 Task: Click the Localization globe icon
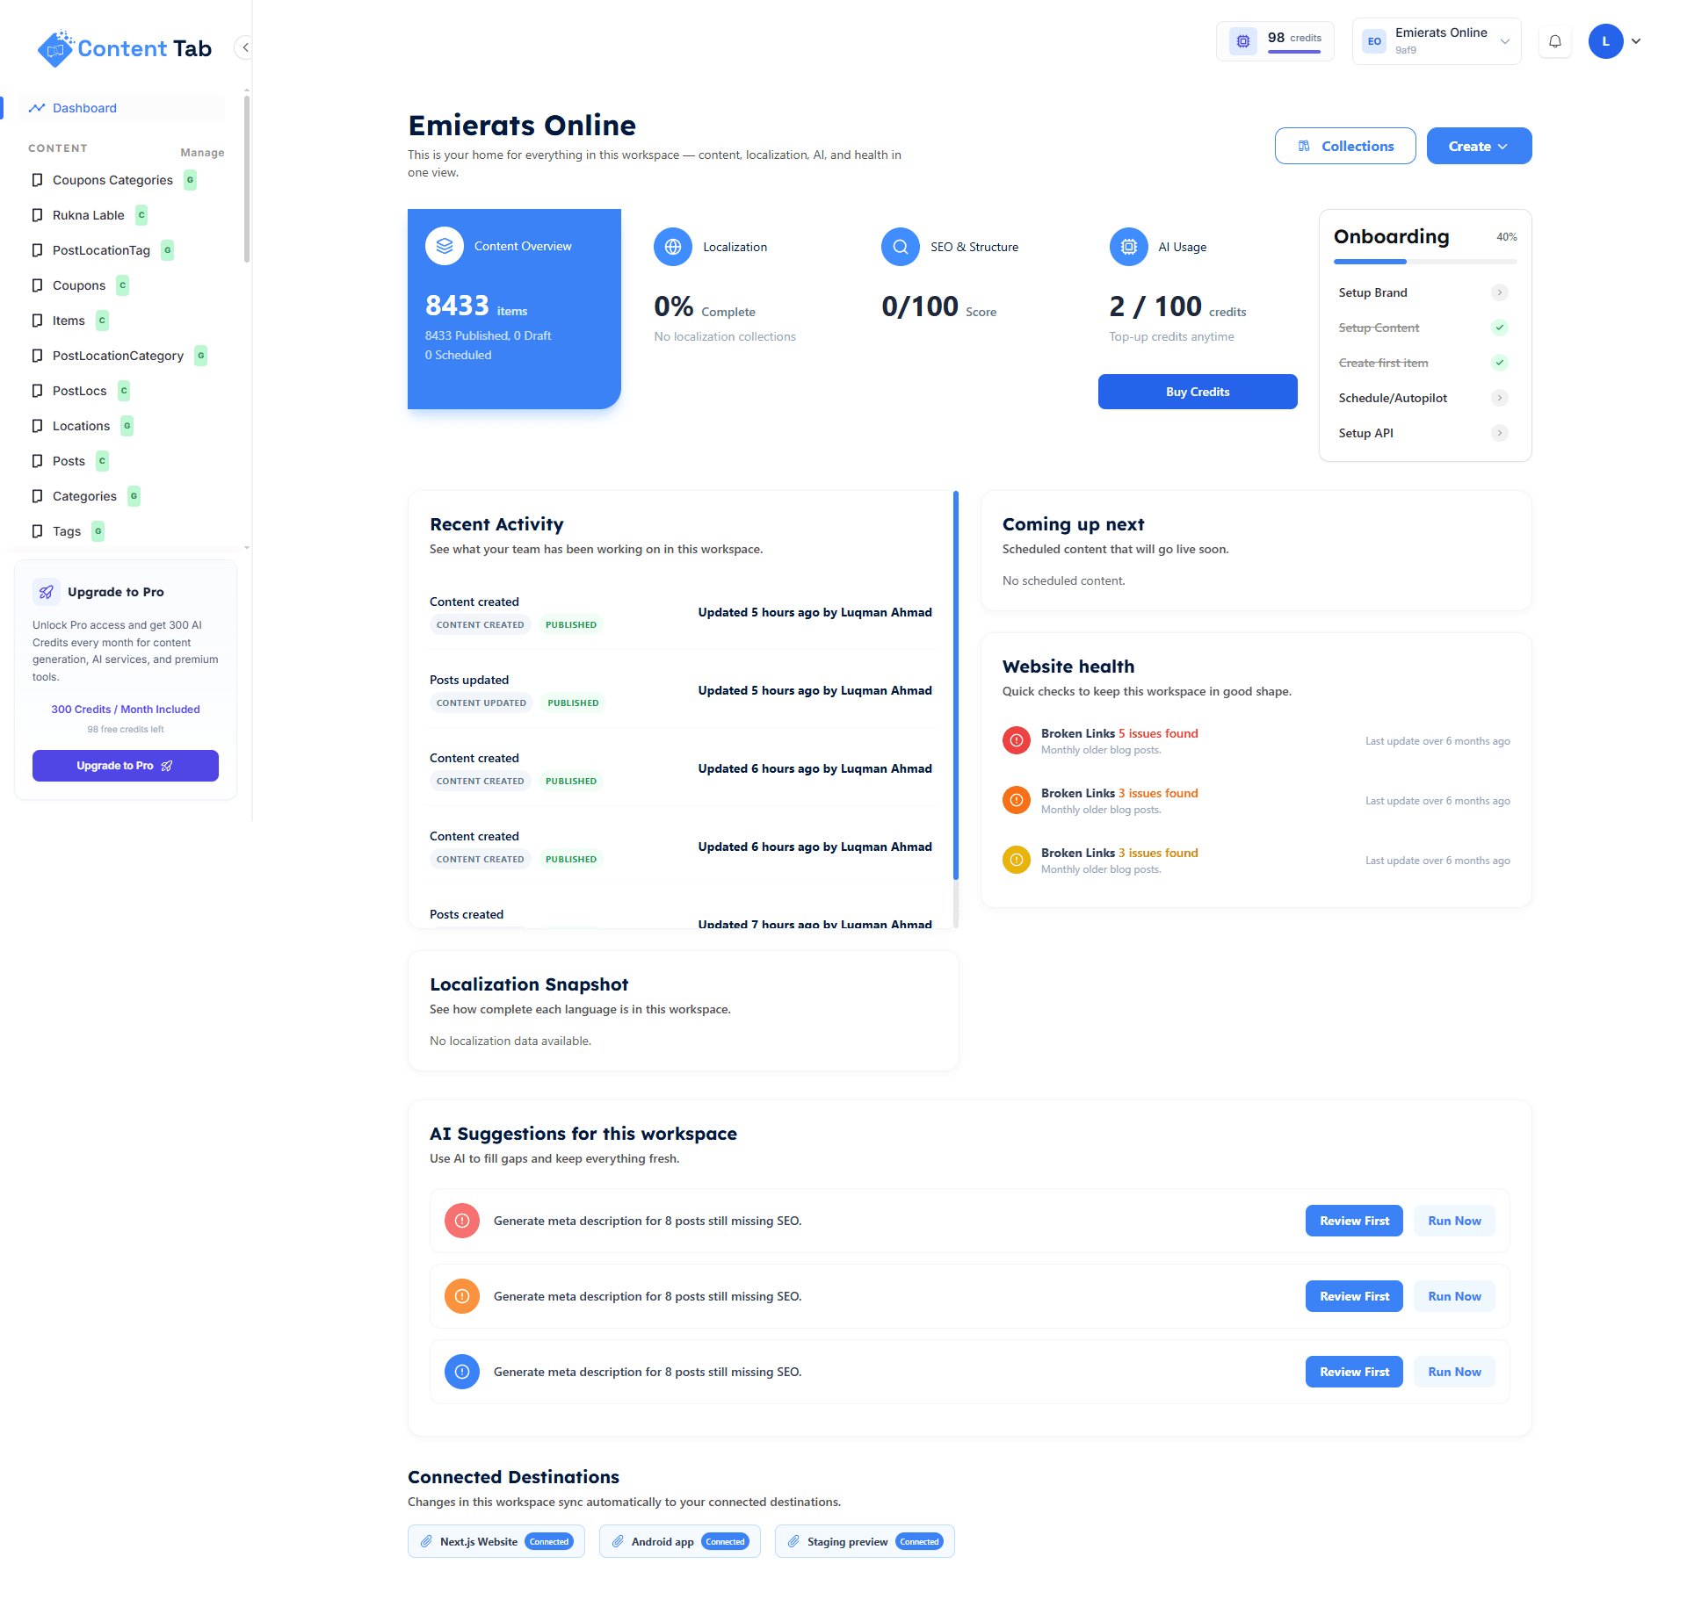coord(673,247)
